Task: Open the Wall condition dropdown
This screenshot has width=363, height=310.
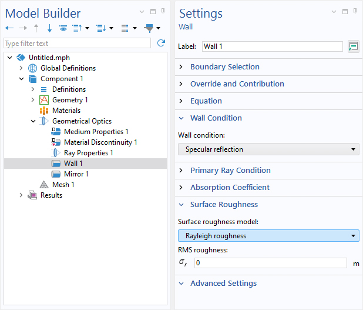Action: 268,149
